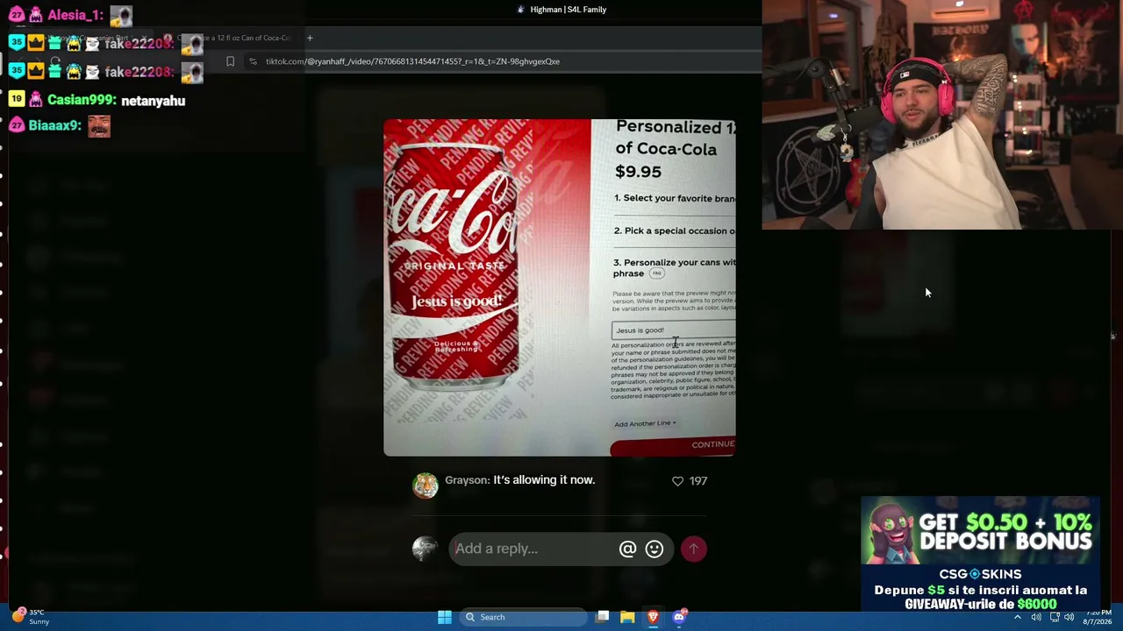Click the Jesus is good! phrase field
Screen dimensions: 1123x631
click(673, 330)
